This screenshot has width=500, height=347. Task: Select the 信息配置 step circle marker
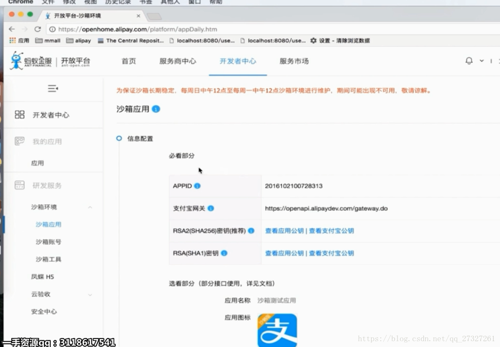click(119, 138)
